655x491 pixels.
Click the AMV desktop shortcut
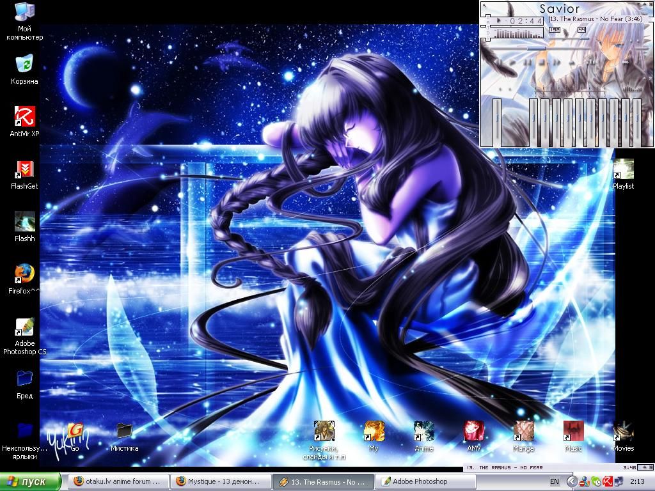click(474, 437)
